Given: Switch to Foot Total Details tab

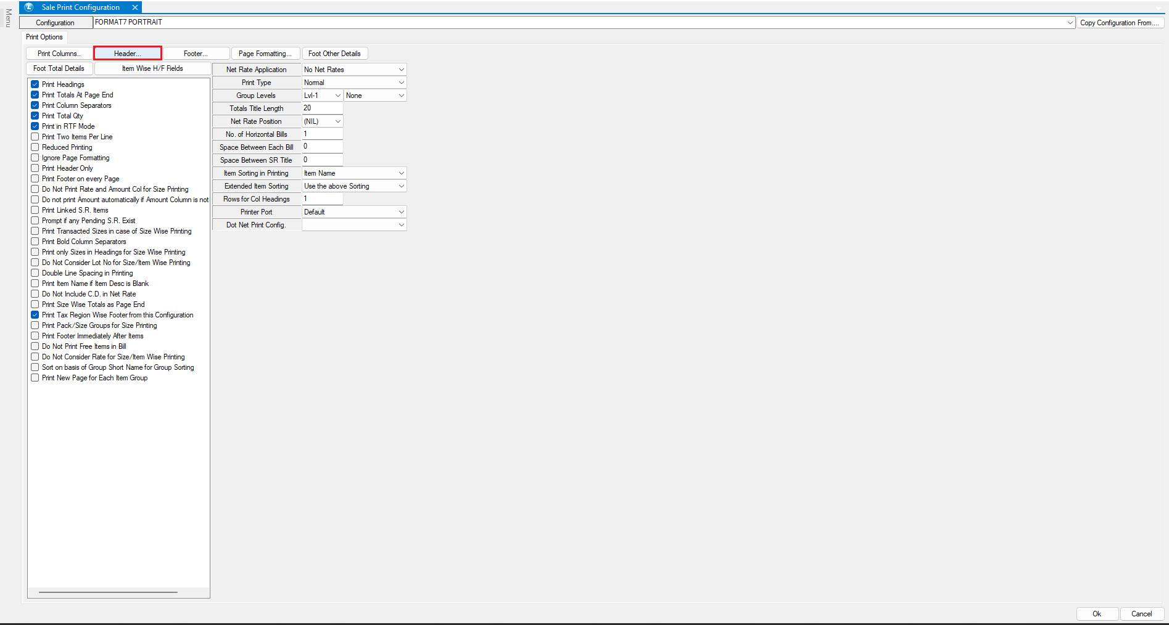Looking at the screenshot, I should [59, 68].
